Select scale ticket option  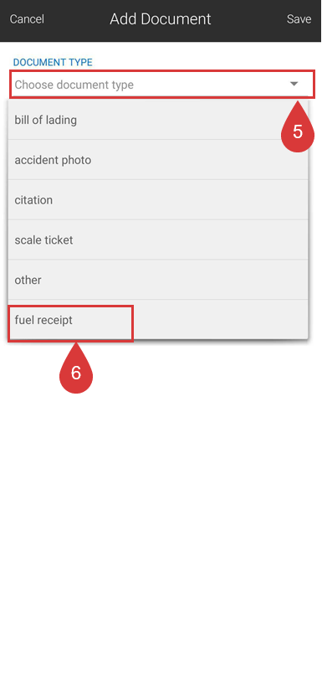coord(158,239)
